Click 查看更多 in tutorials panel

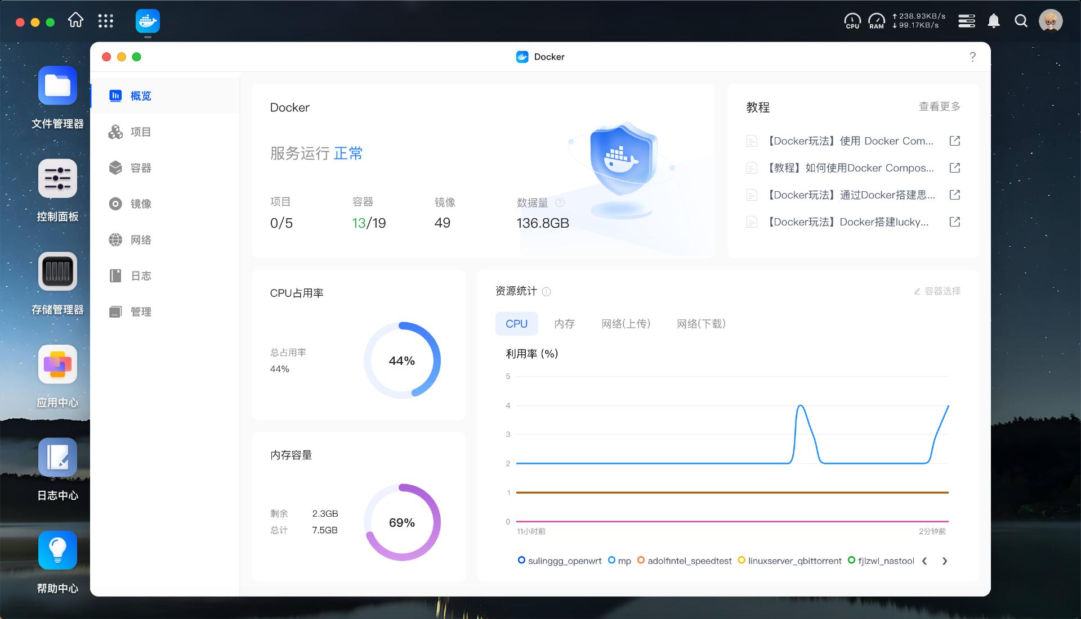pos(939,107)
